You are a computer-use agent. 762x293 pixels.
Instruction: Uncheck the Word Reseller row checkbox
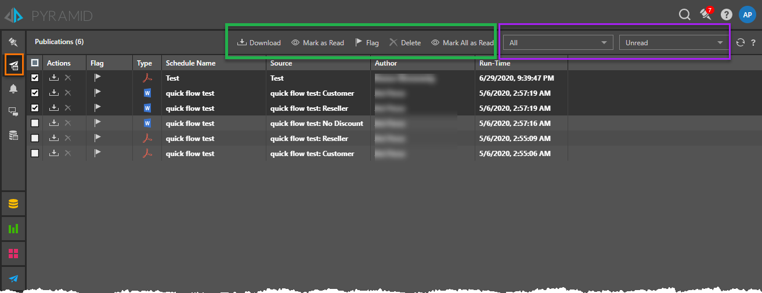[35, 108]
